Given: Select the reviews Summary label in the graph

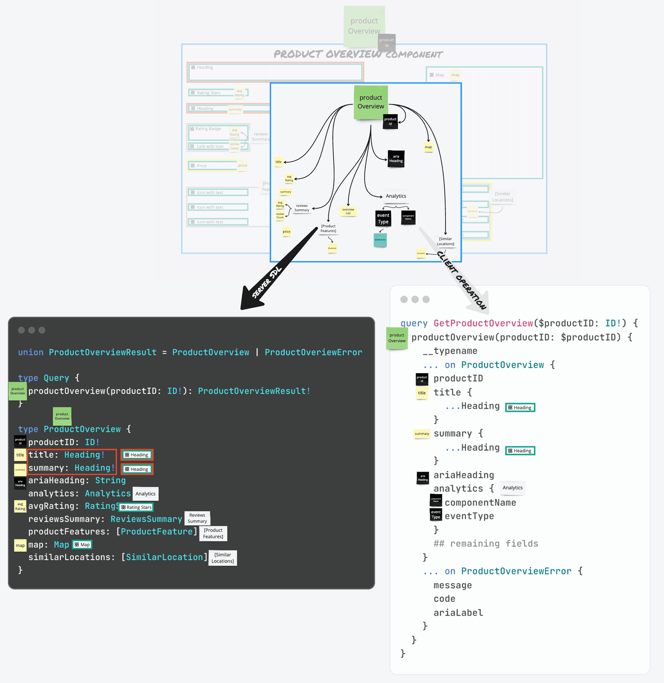Looking at the screenshot, I should point(302,208).
